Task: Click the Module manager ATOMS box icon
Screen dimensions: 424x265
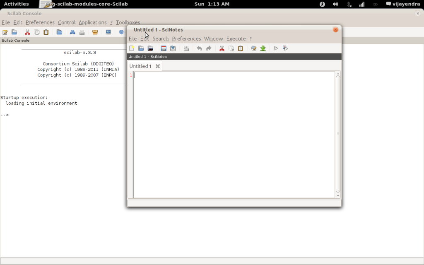Action: coord(95,32)
